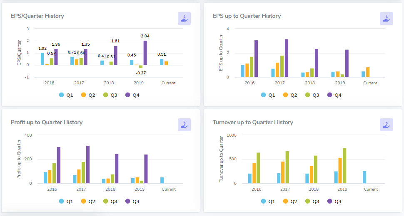Click 2019 Q3 green bar in Turnover chart

click(344, 166)
